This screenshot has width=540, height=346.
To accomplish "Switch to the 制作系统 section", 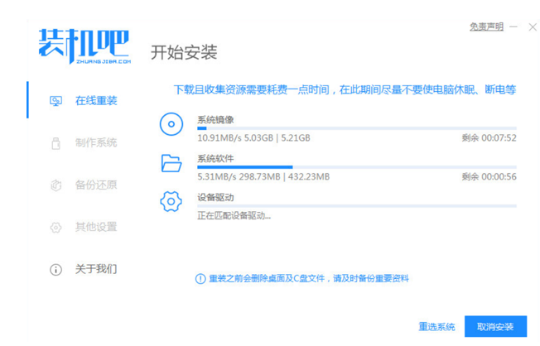I will coord(96,142).
